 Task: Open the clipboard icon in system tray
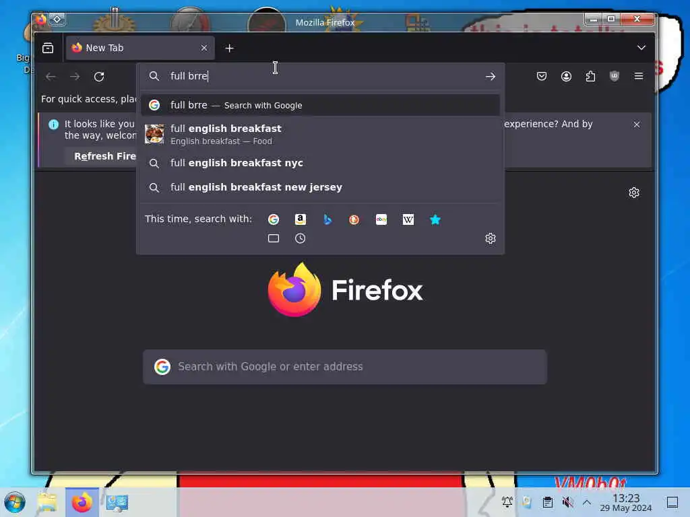coord(547,502)
